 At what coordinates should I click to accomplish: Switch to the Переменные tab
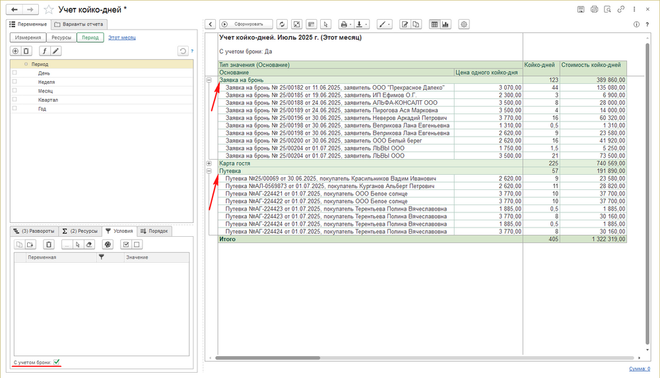click(x=28, y=24)
